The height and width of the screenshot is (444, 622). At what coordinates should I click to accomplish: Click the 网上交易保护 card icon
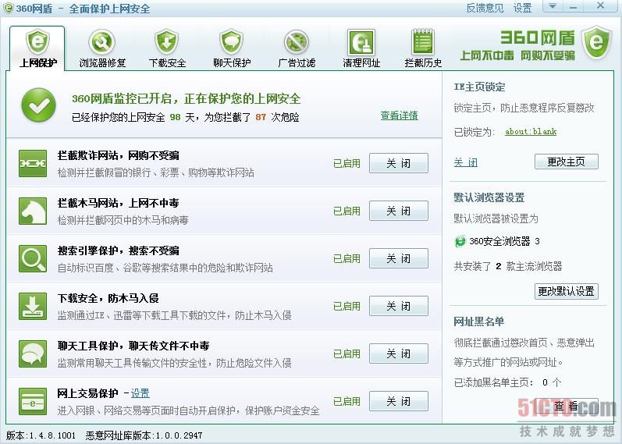point(33,401)
